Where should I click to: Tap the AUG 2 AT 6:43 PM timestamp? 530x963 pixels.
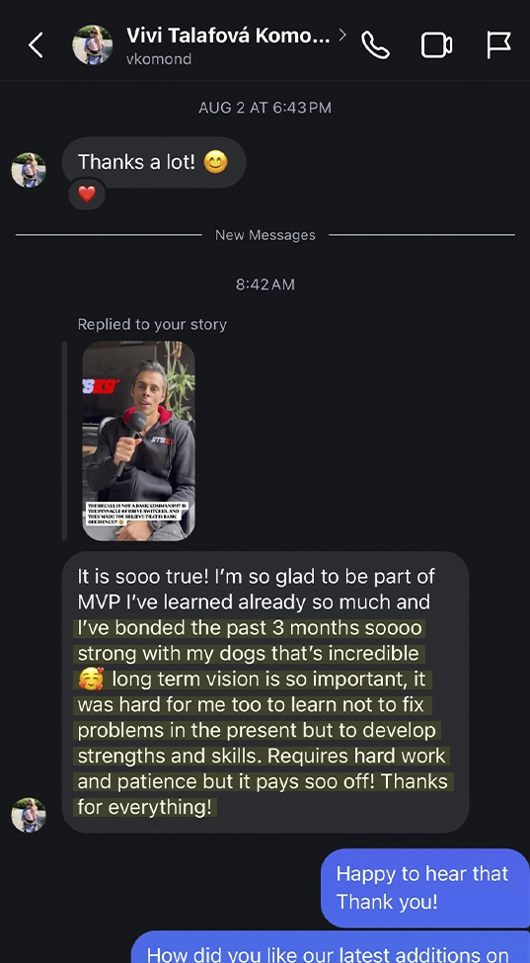pyautogui.click(x=265, y=108)
